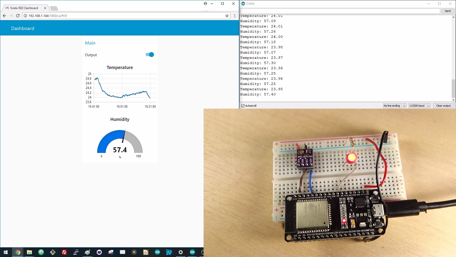Open the Mail app from the taskbar
Viewport: 456px width, 257px height.
pos(123,252)
